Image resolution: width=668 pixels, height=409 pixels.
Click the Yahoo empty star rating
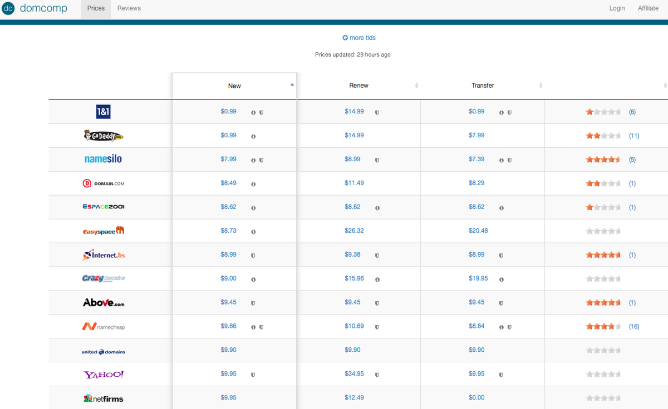point(603,375)
